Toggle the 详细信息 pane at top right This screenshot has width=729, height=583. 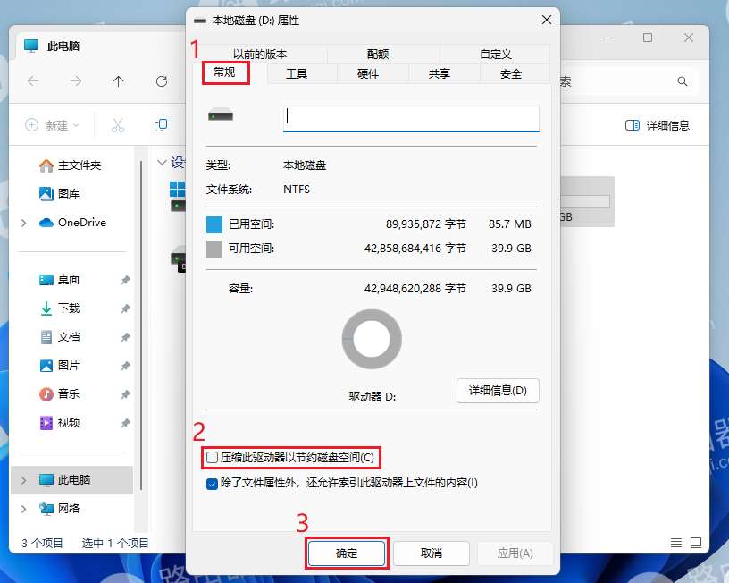click(659, 125)
